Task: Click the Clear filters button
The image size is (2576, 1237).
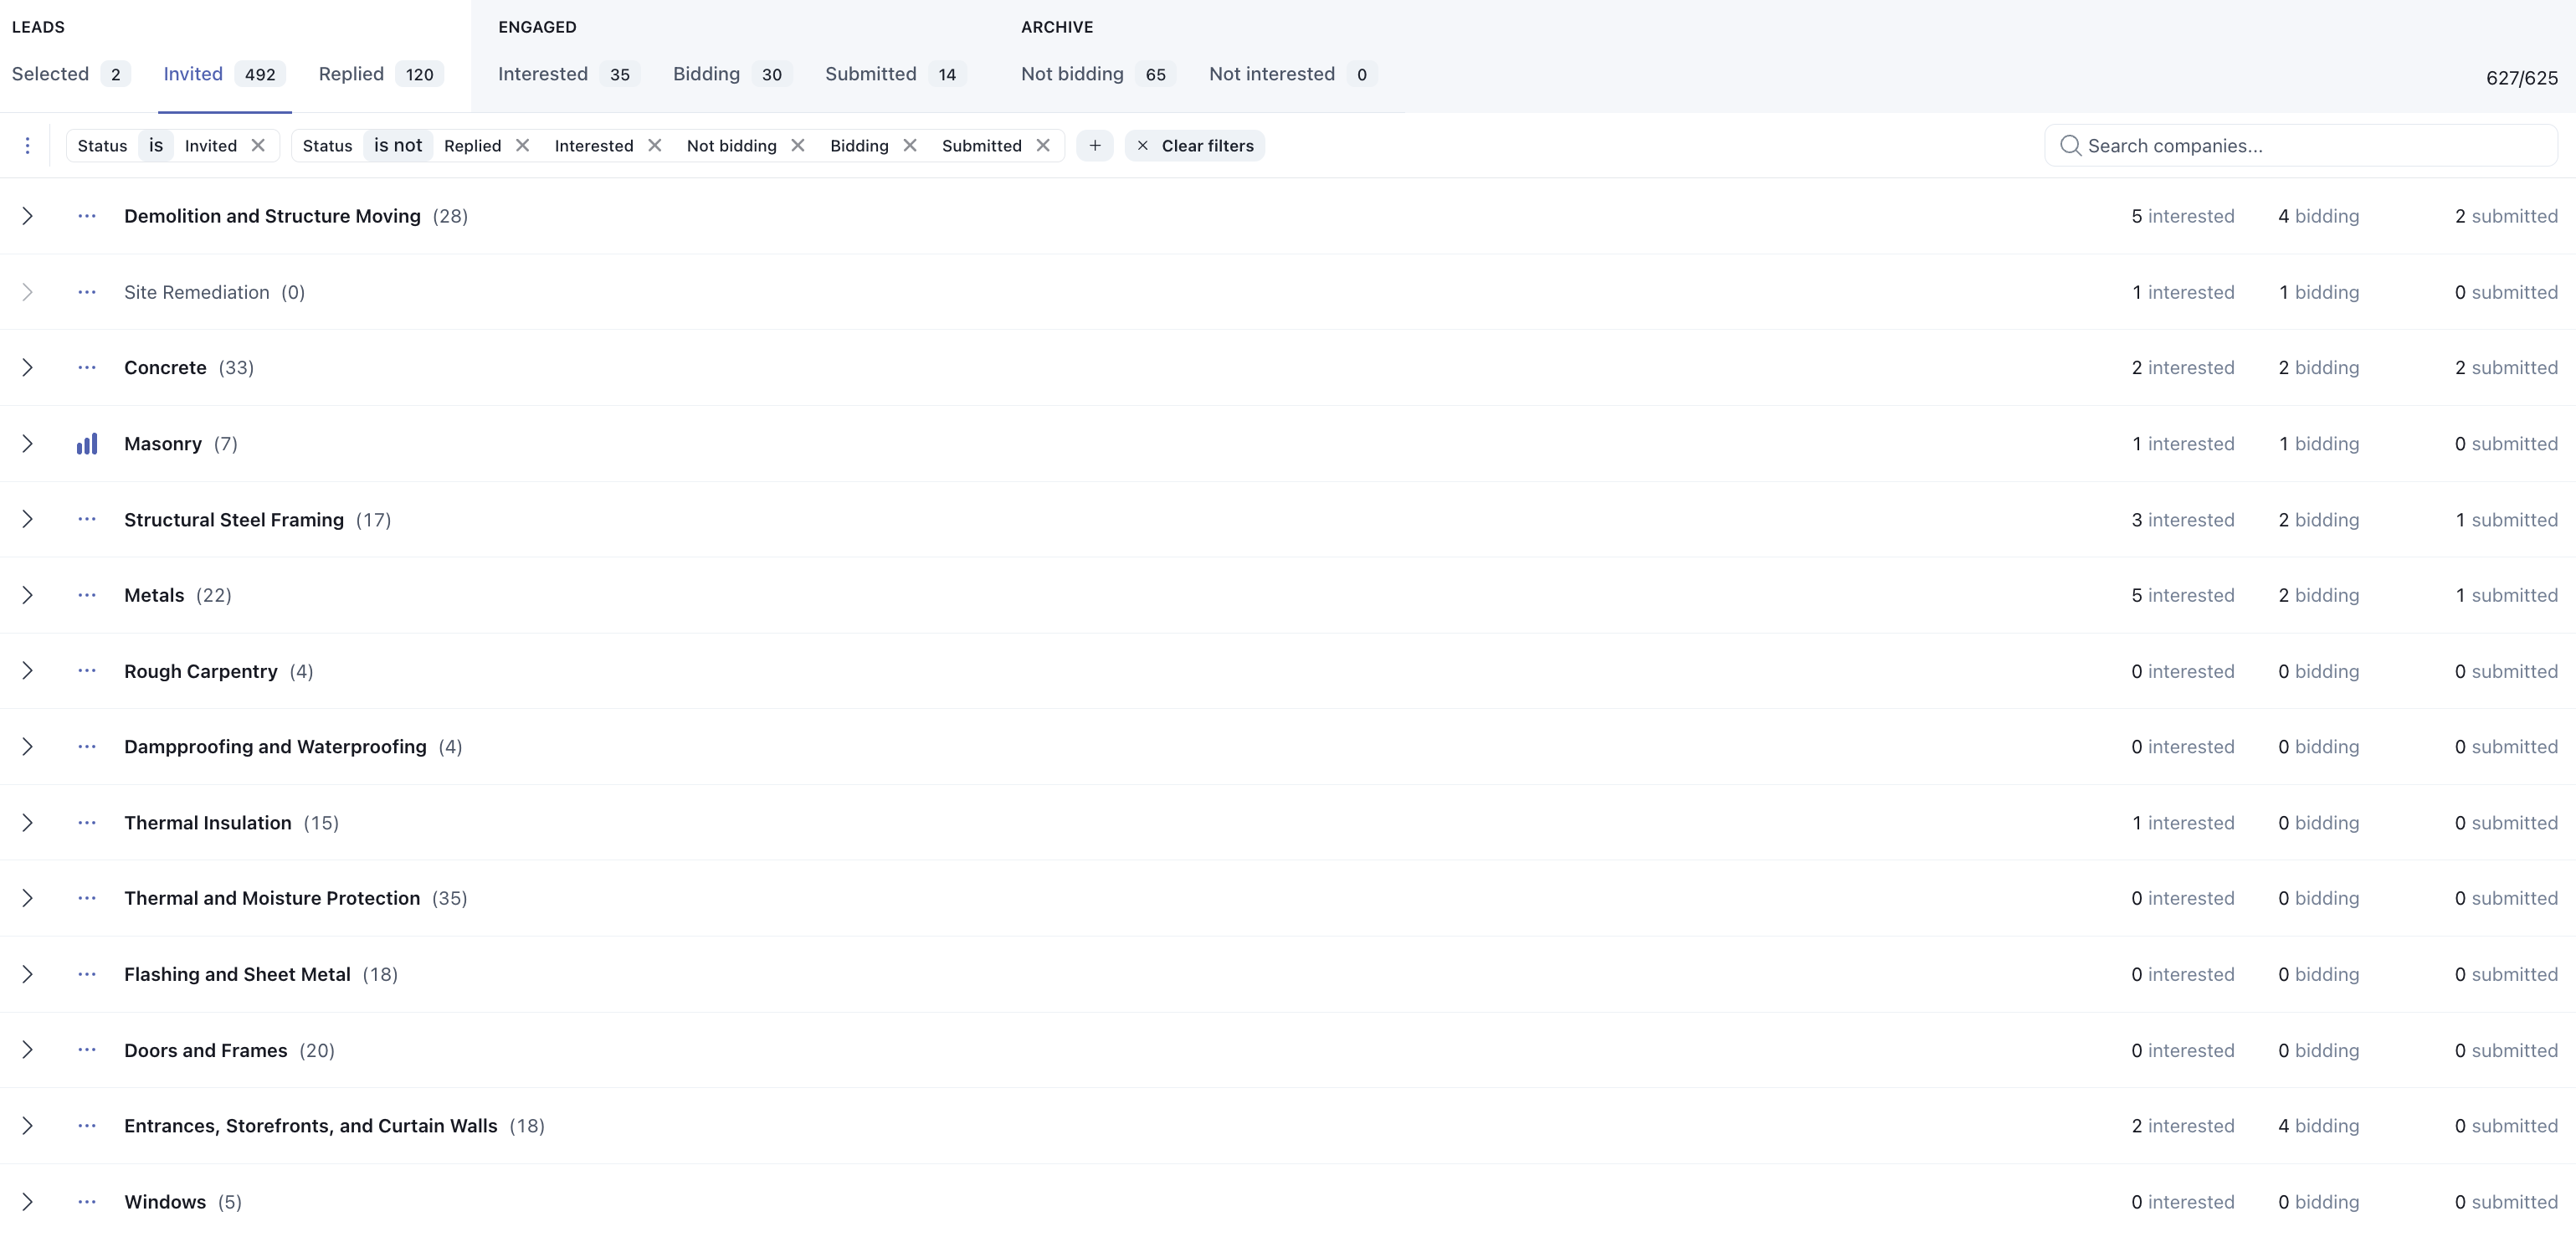Action: (1195, 146)
